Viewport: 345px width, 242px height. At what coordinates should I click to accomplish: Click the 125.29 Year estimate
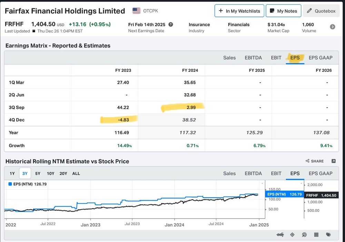255,132
